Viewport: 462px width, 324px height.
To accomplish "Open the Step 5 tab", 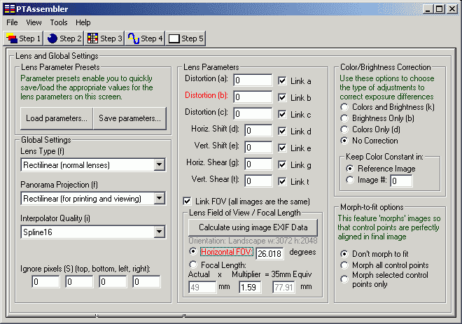I will click(x=185, y=38).
